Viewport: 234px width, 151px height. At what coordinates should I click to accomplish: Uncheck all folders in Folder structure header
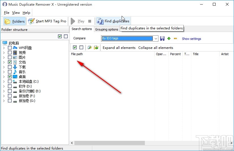pos(66,36)
